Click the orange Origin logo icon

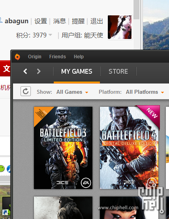tap(17, 57)
